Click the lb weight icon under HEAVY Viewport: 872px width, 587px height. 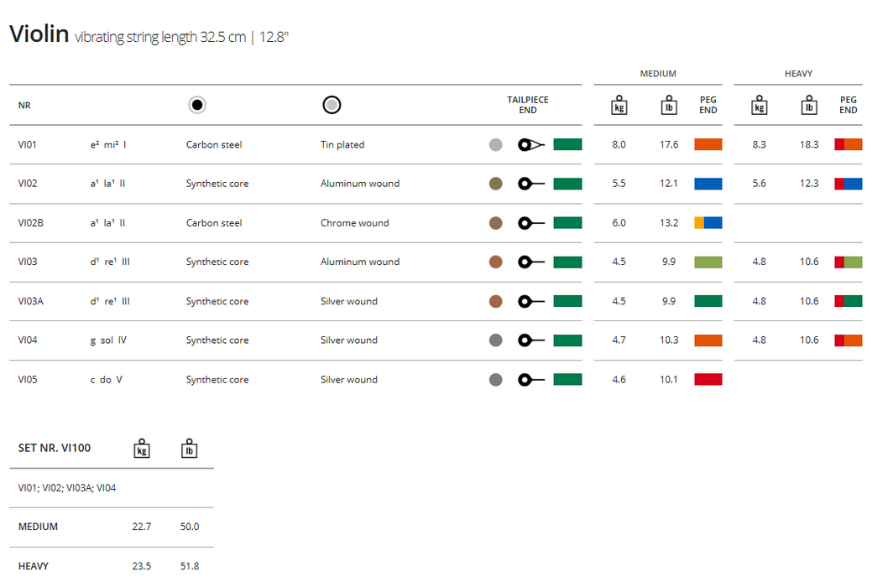click(809, 106)
